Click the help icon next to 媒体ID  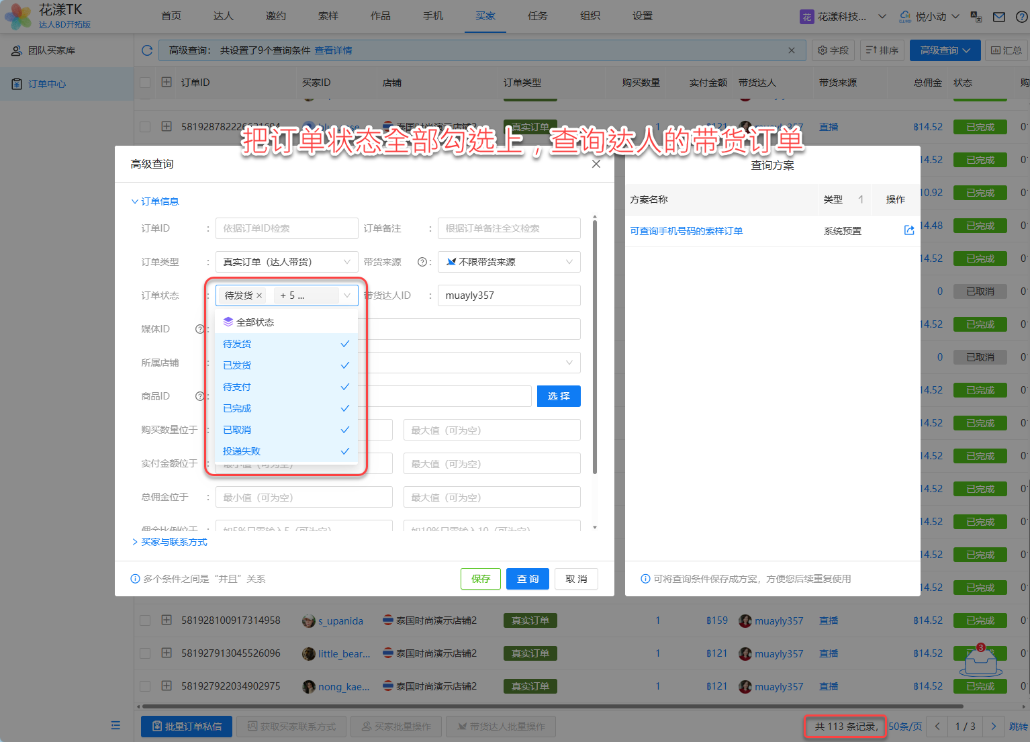[199, 329]
